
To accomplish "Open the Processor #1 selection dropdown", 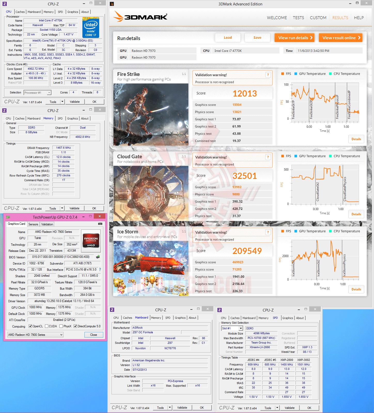I will pos(37,93).
